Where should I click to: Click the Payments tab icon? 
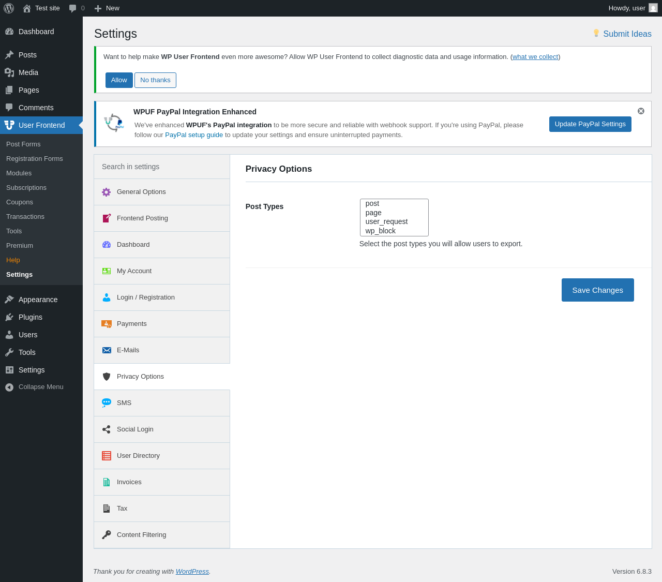point(107,324)
